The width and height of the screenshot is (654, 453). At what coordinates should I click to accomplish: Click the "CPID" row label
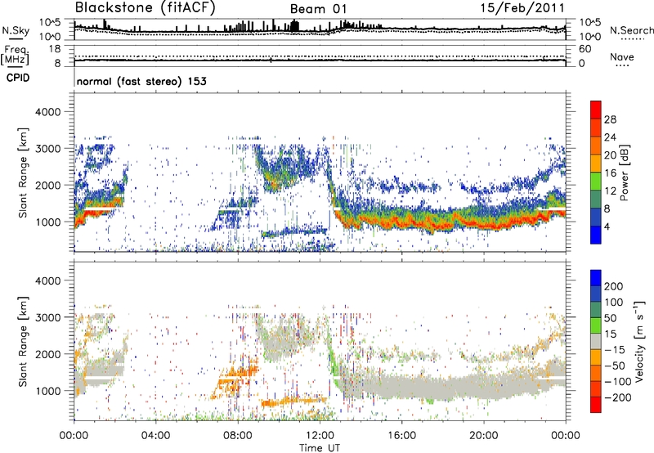point(18,78)
